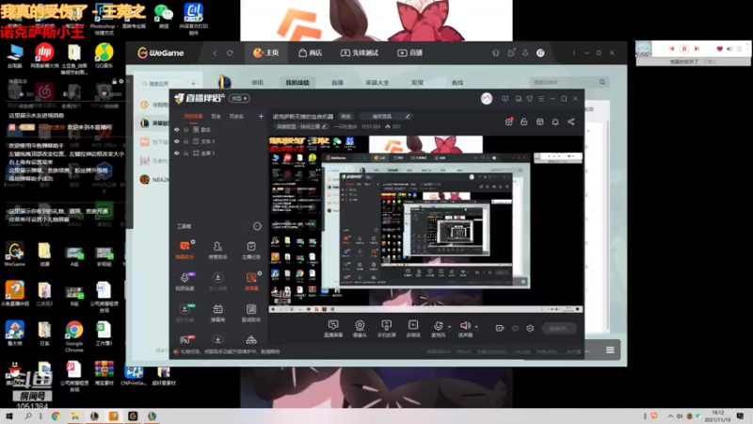Click the 麦克风 microphone icon
Screen dimensions: 753x424
click(438, 326)
